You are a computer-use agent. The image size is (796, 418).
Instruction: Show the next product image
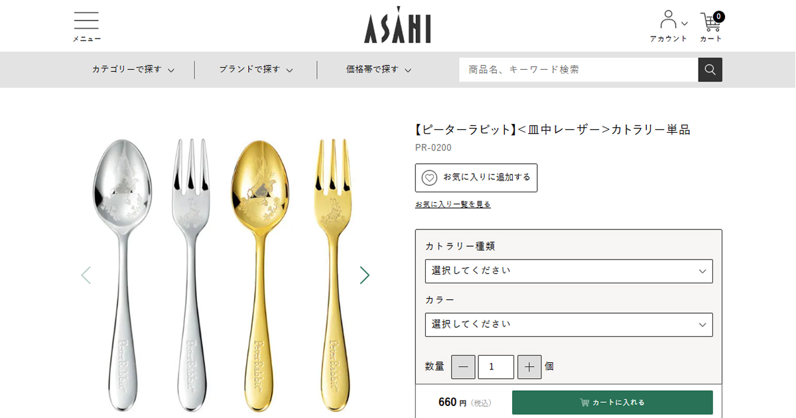click(x=364, y=275)
